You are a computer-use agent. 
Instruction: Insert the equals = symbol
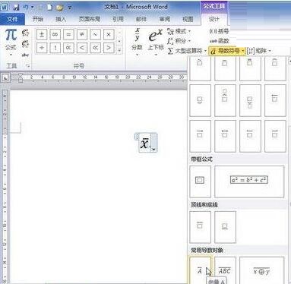coord(68,34)
